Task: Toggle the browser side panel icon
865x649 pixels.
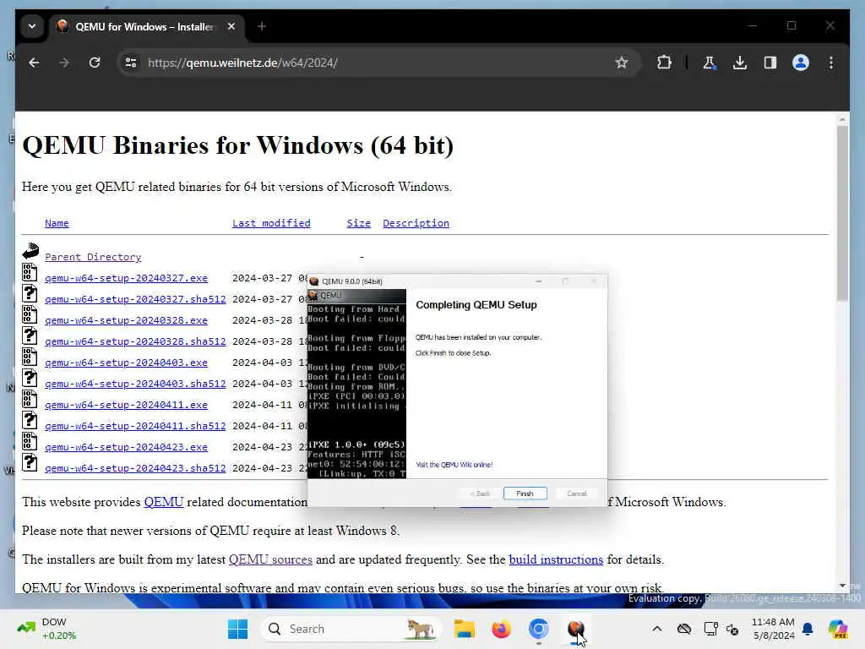Action: click(770, 63)
